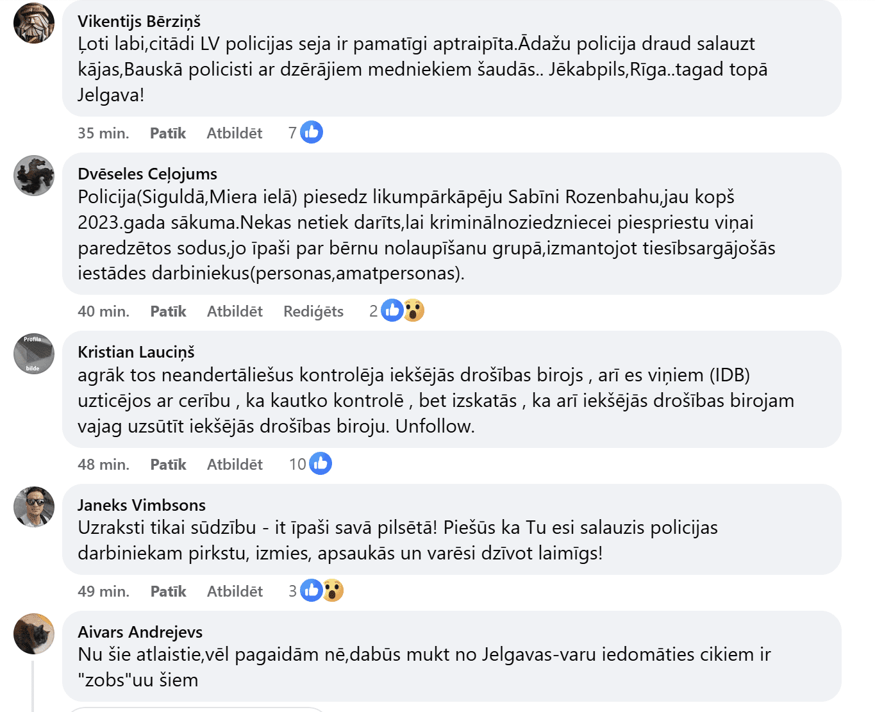Image resolution: width=875 pixels, height=712 pixels.
Task: Click thumbs-up reaction icon on Janeks Vimbsons comment
Action: click(312, 590)
